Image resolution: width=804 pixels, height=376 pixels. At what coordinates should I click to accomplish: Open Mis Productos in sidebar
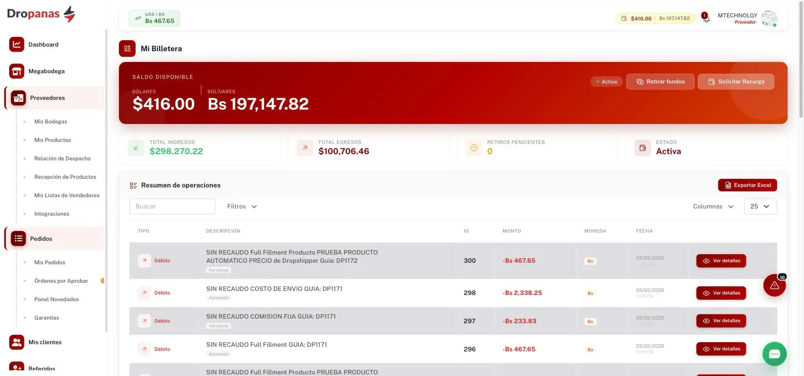tap(52, 140)
